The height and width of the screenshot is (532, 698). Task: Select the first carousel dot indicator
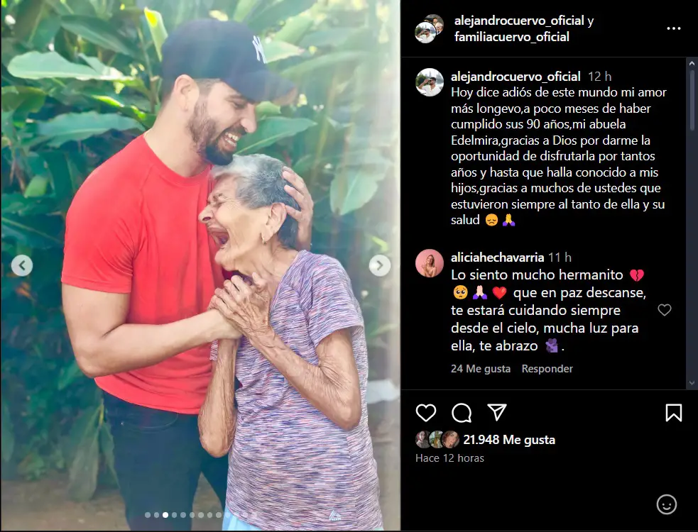point(148,515)
